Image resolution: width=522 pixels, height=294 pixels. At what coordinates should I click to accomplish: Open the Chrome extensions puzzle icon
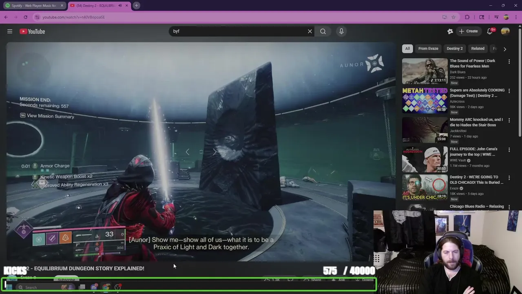click(467, 17)
